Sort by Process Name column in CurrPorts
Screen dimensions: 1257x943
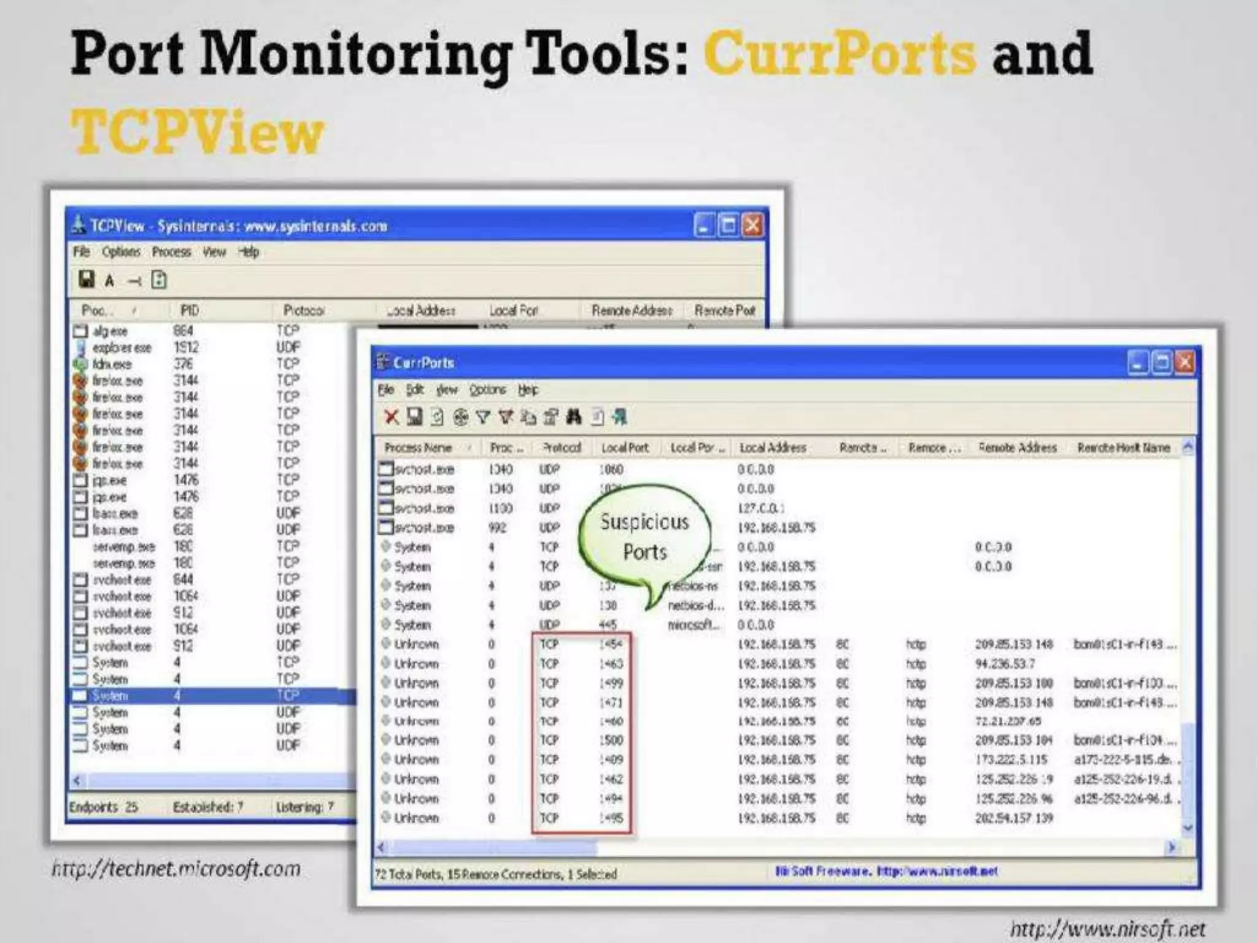pyautogui.click(x=428, y=448)
